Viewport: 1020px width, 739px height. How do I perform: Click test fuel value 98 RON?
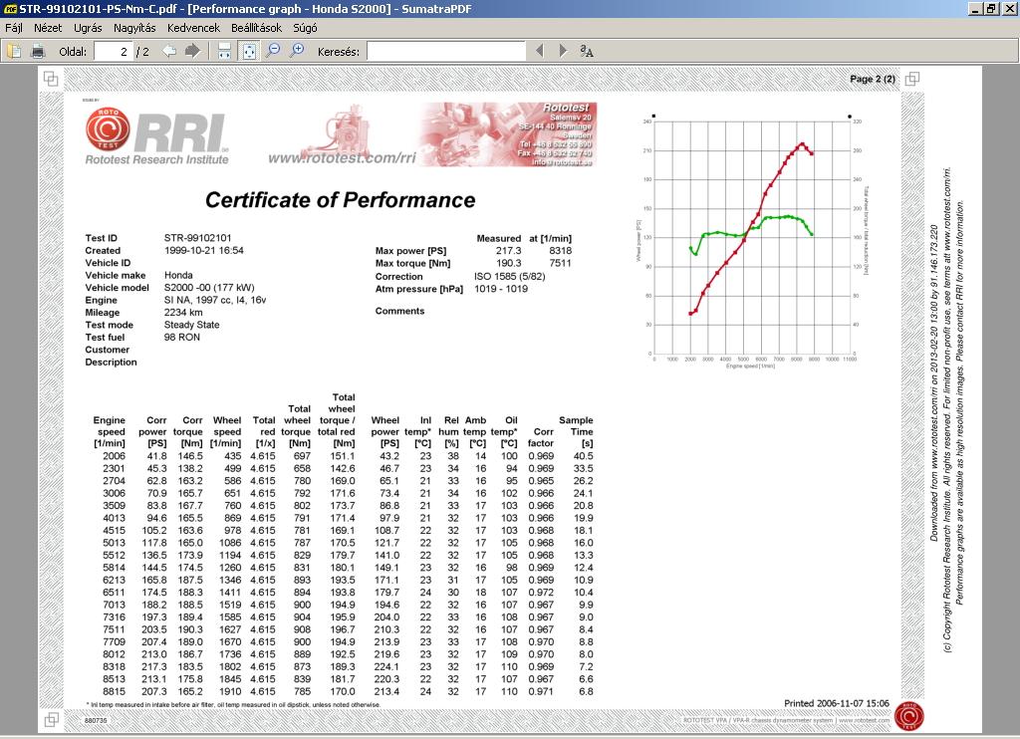point(182,337)
